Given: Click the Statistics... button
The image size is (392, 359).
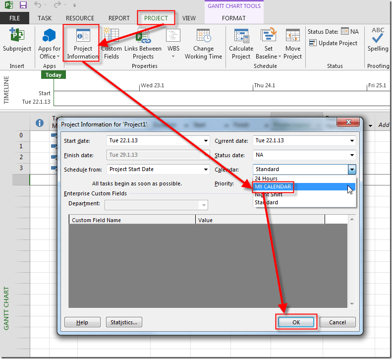Looking at the screenshot, I should pyautogui.click(x=124, y=322).
